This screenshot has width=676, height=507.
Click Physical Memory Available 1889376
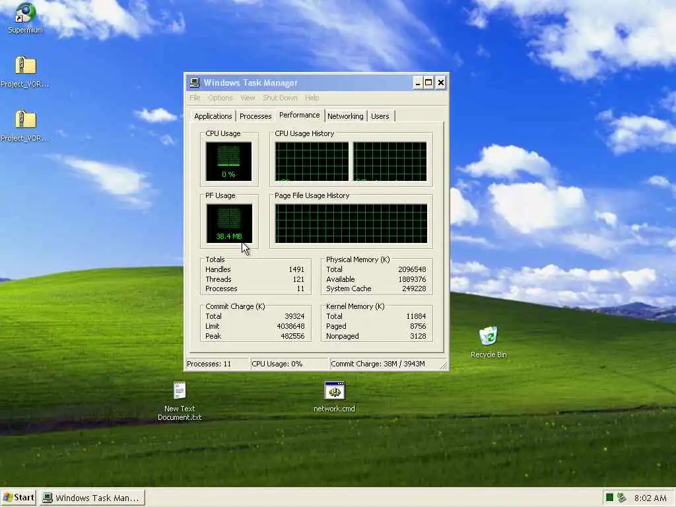click(x=412, y=279)
